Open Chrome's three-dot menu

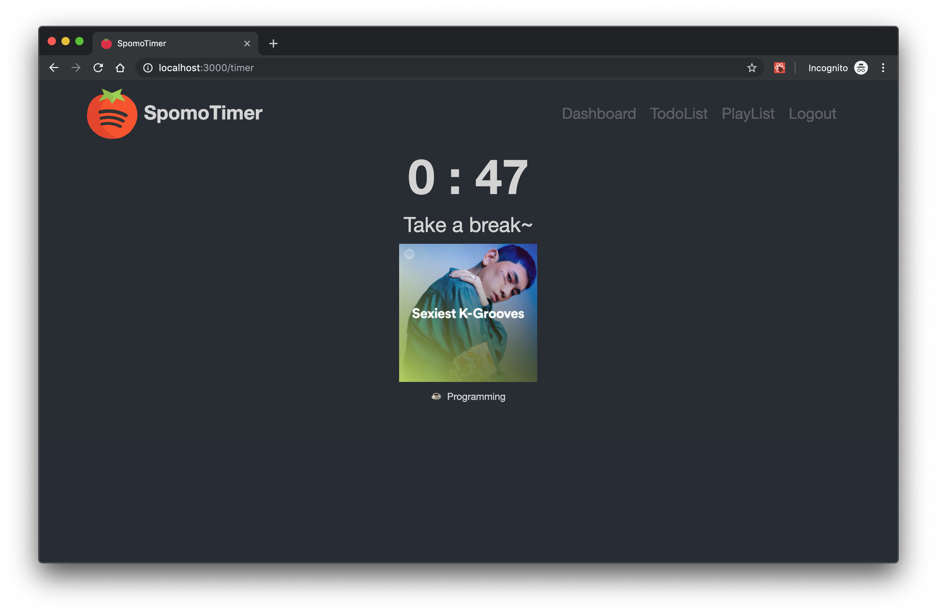click(x=883, y=68)
